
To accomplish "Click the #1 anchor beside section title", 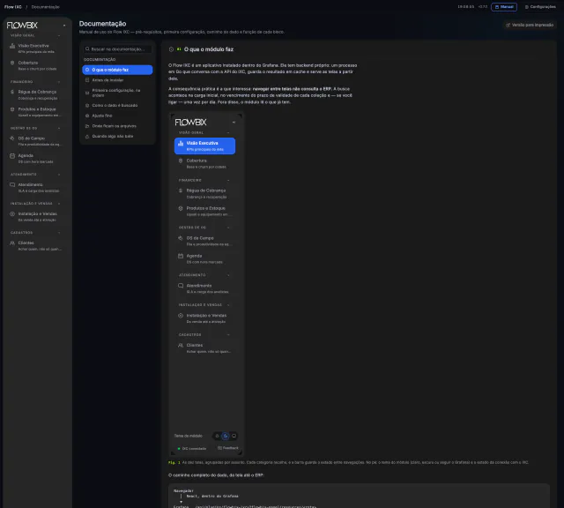I will tap(179, 49).
